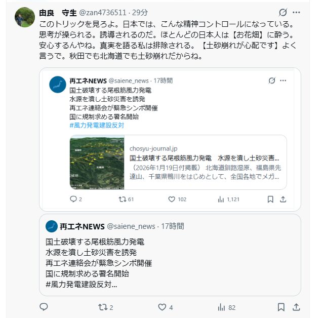Reply to the main post by 由良 守生
Viewport: 324px width, 318px height.
[x=44, y=307]
